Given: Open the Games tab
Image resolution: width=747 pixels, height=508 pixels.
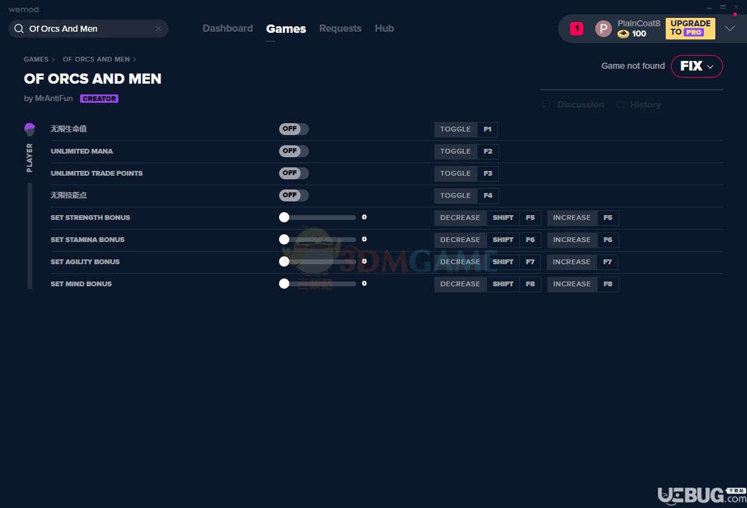Looking at the screenshot, I should (x=286, y=29).
